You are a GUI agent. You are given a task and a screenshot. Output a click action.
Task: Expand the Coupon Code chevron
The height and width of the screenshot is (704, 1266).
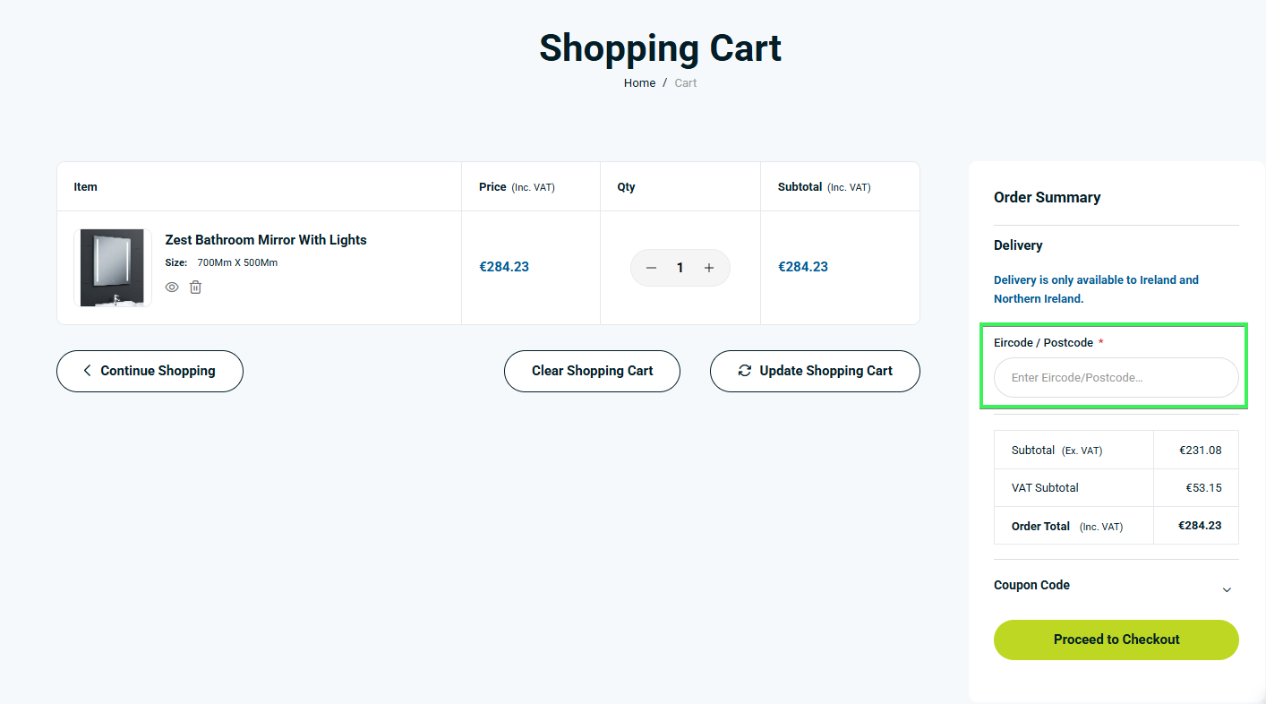[1227, 589]
